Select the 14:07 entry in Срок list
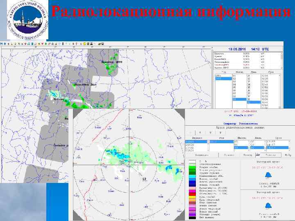The image size is (295, 221). pyautogui.click(x=277, y=145)
